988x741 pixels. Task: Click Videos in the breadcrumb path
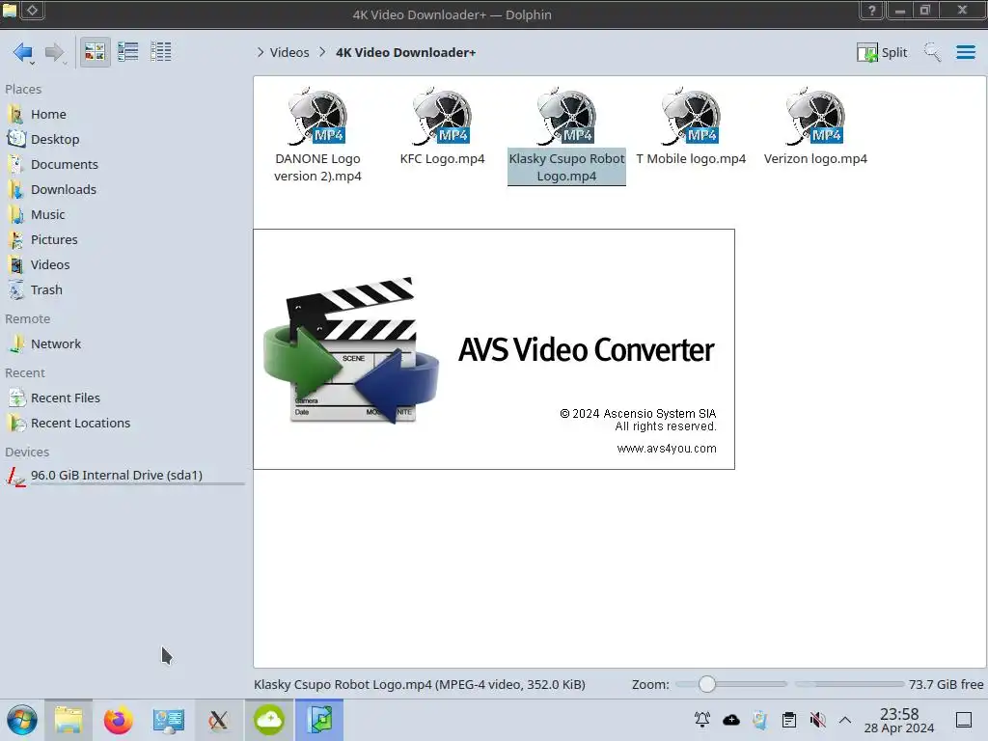(x=289, y=52)
